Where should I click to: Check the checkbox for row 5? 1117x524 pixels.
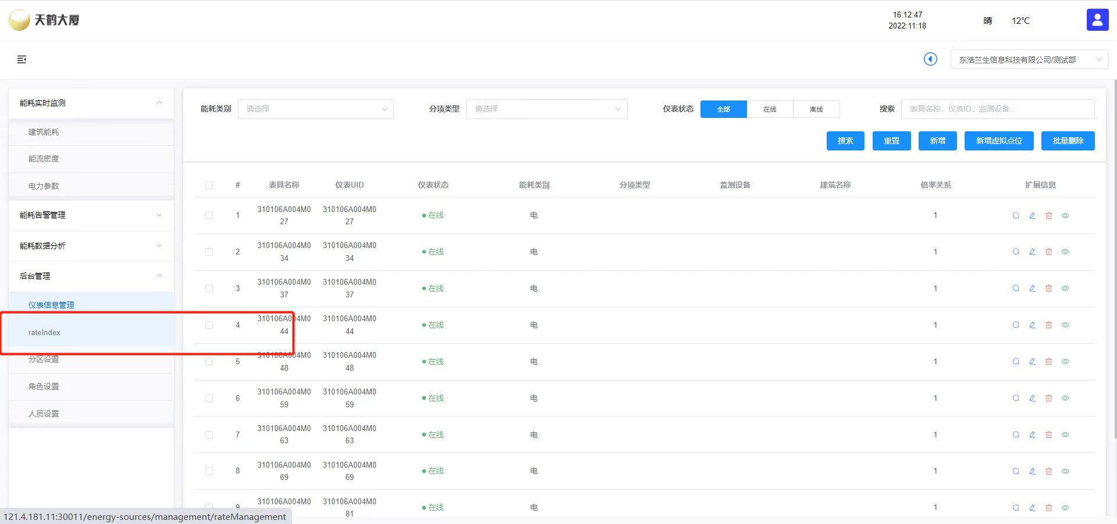209,362
